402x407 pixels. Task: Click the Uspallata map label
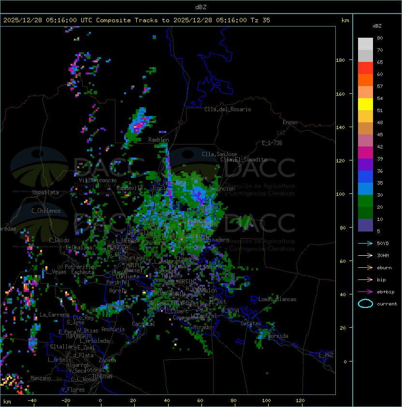point(45,192)
